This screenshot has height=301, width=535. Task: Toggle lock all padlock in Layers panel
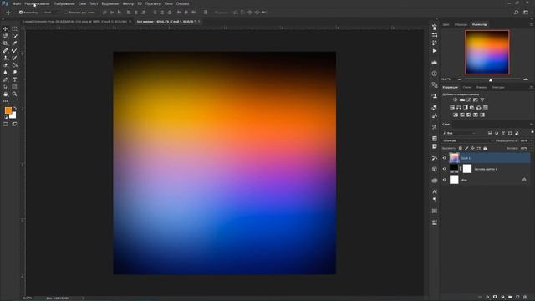(485, 148)
